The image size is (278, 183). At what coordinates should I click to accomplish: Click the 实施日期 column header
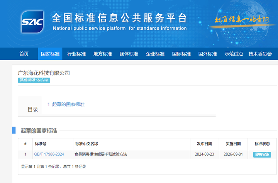(x=233, y=144)
